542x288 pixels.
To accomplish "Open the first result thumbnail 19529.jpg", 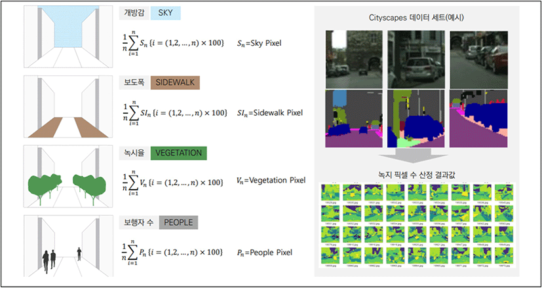I will (x=330, y=192).
